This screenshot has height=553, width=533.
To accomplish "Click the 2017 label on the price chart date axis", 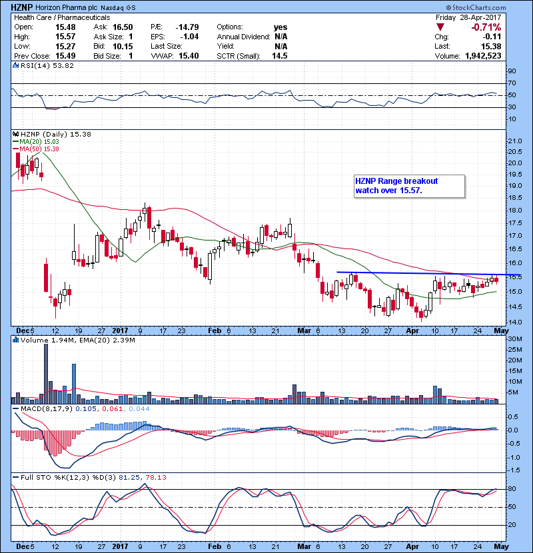I will pos(121,331).
